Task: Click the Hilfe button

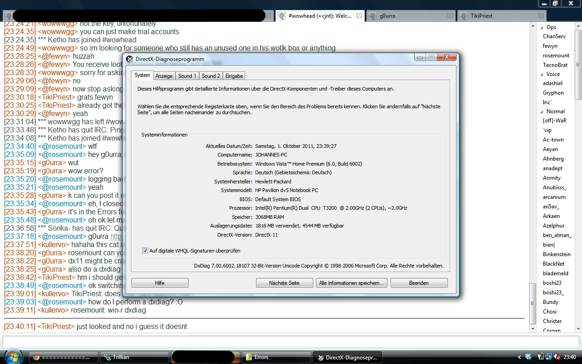Action: [x=160, y=283]
